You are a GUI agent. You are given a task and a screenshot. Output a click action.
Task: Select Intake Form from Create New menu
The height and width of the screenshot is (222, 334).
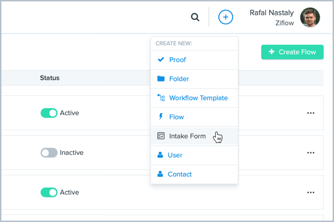pos(187,136)
